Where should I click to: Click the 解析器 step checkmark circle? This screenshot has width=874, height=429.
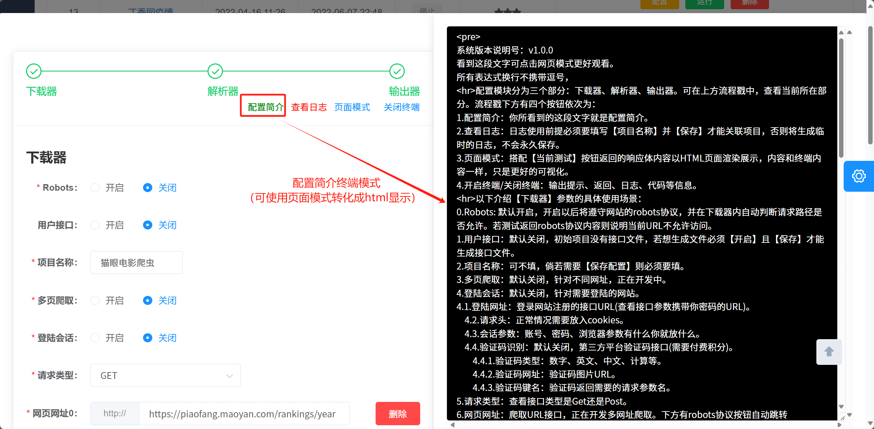[x=215, y=71]
